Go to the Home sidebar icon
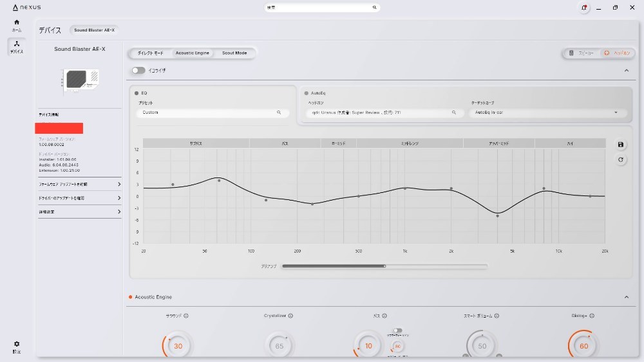 pos(17,26)
